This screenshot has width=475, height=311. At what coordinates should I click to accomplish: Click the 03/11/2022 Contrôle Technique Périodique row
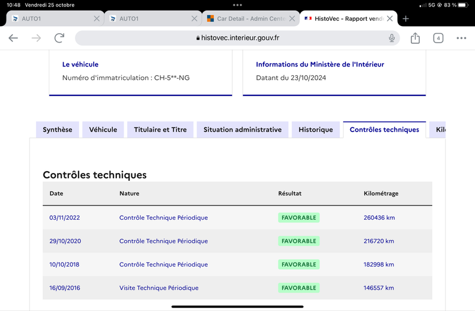(237, 217)
